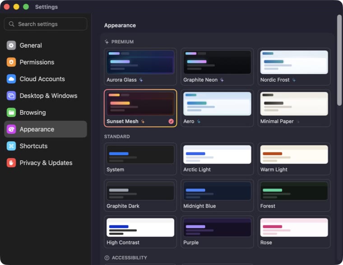Image resolution: width=343 pixels, height=265 pixels.
Task: Click the Desktop & Windows icon
Action: point(11,95)
